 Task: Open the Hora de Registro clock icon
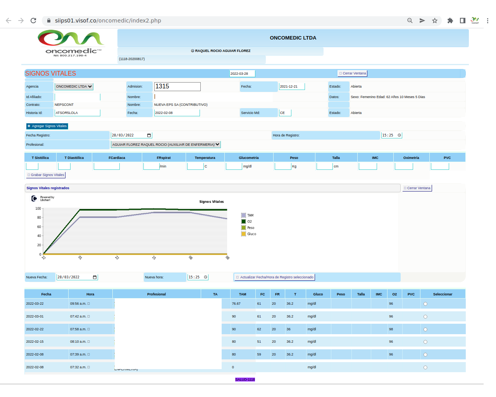pyautogui.click(x=399, y=135)
